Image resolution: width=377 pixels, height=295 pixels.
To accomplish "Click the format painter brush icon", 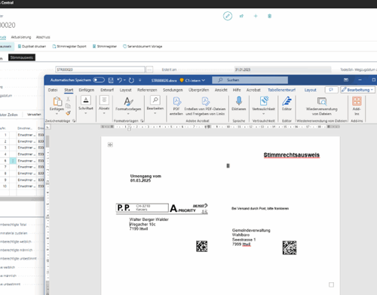I will [68, 113].
